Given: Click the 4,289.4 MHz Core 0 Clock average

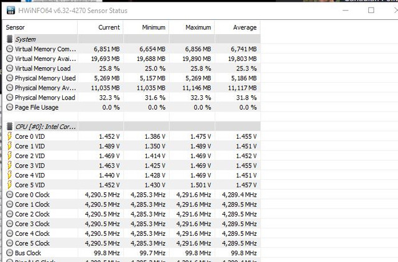Looking at the screenshot, I should (x=239, y=195).
